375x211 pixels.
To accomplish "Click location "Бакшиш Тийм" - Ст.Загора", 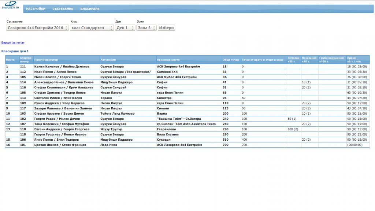I will point(179,119).
